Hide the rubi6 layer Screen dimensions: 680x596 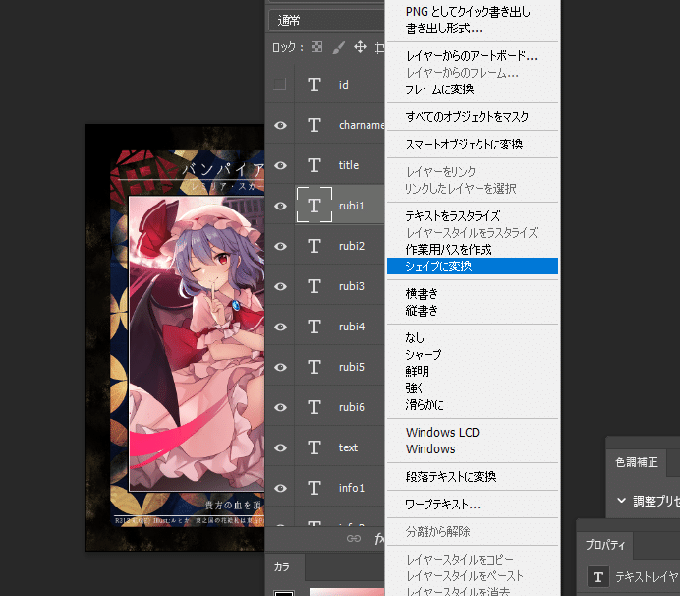click(281, 407)
